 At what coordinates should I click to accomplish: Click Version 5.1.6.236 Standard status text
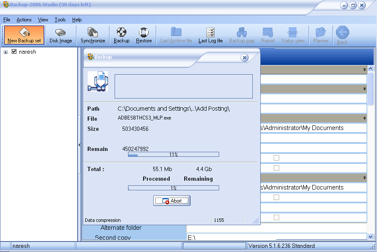click(281, 246)
